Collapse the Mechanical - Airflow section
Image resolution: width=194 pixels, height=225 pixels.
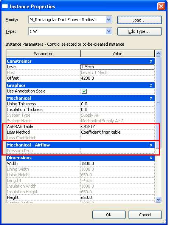click(x=151, y=145)
